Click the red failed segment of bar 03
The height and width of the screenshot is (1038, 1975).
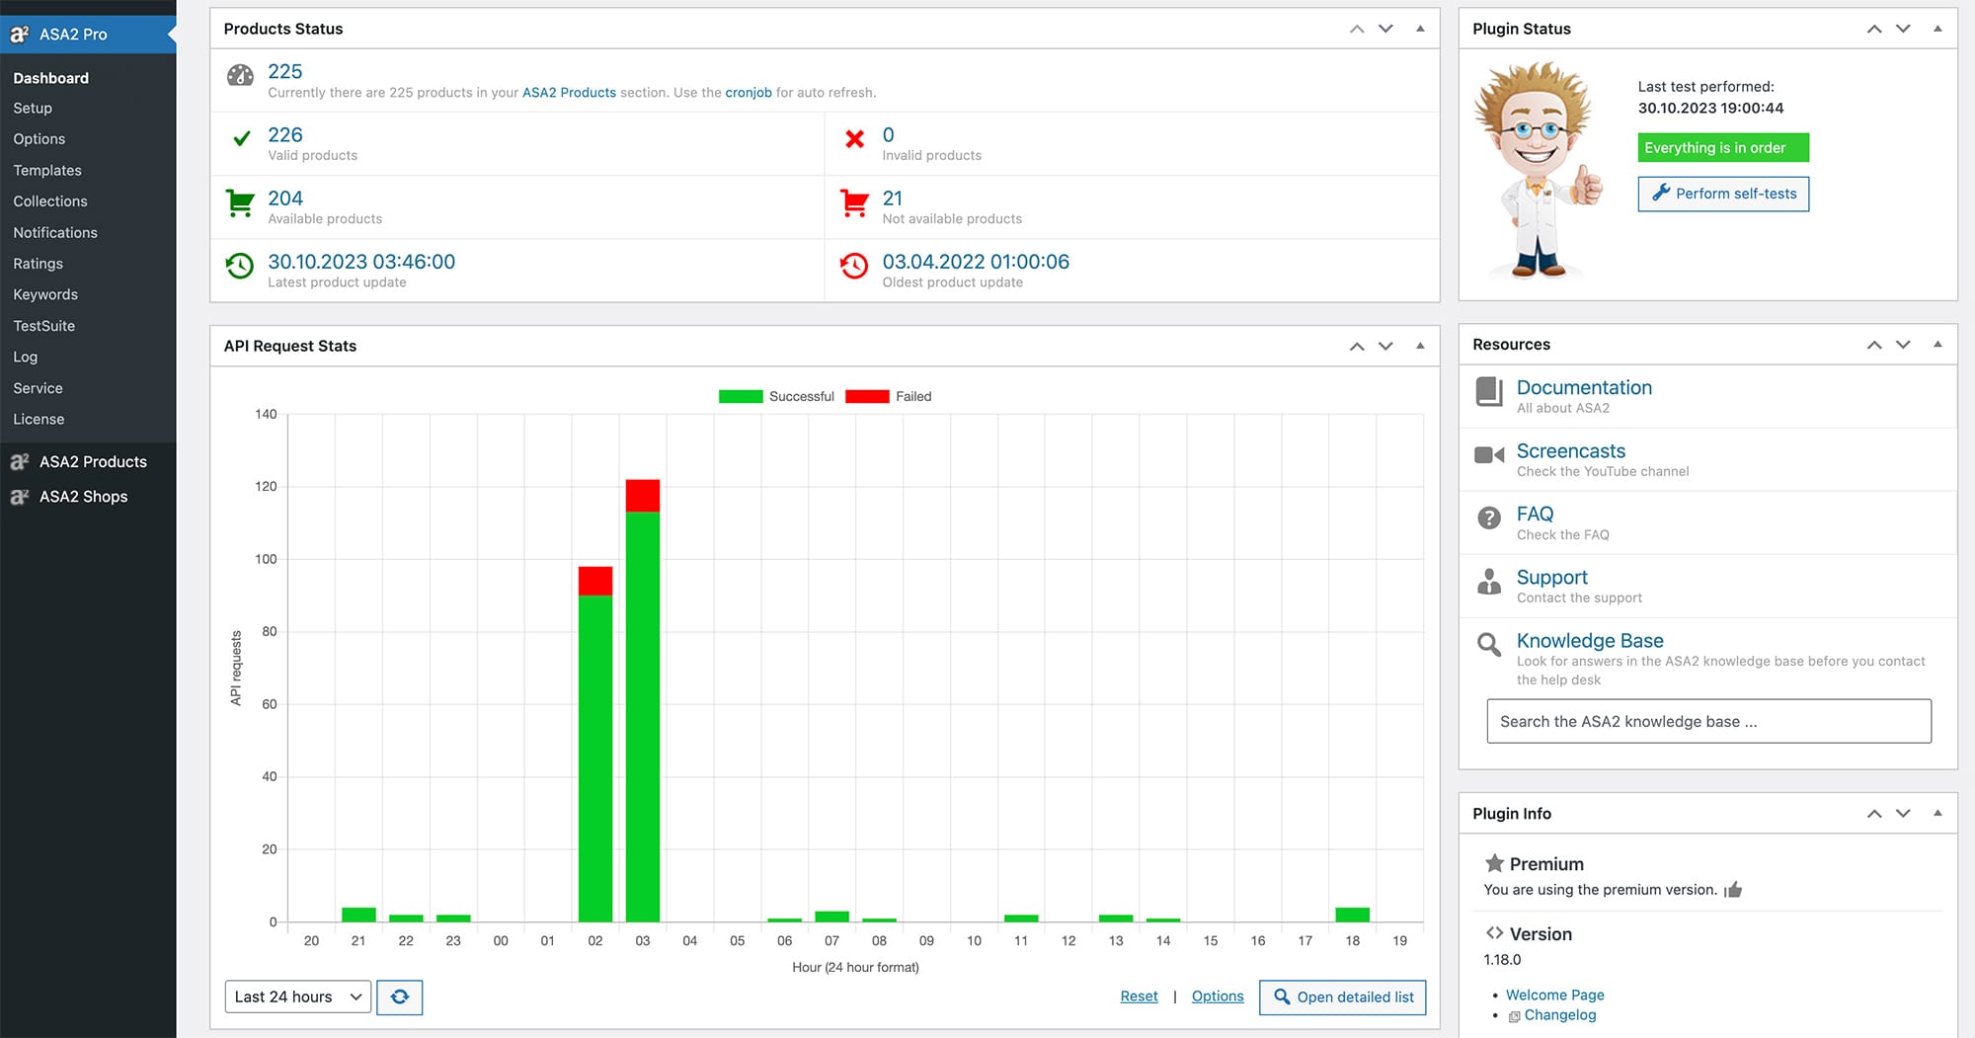pos(643,496)
